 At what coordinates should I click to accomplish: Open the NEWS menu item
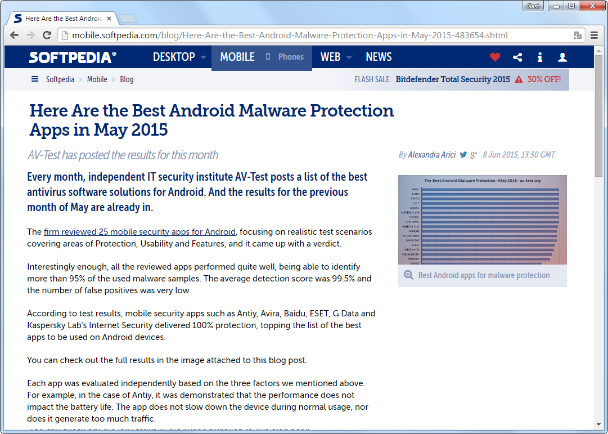379,57
